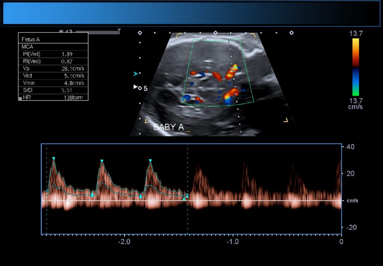Click the first peak systolic caliper marker

tap(53, 159)
